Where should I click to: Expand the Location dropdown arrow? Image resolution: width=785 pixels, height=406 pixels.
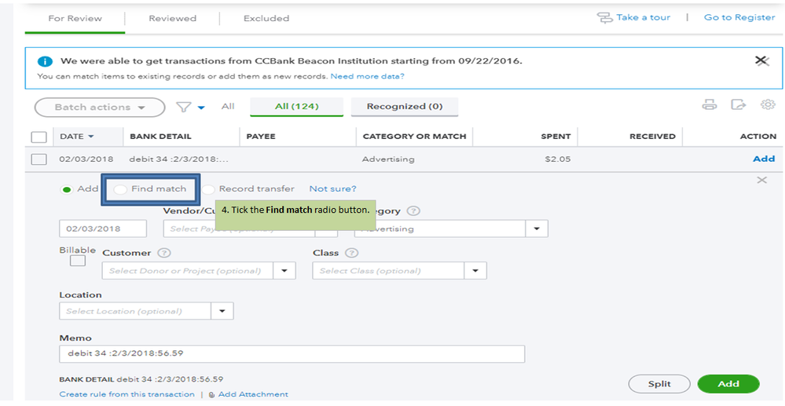(222, 311)
